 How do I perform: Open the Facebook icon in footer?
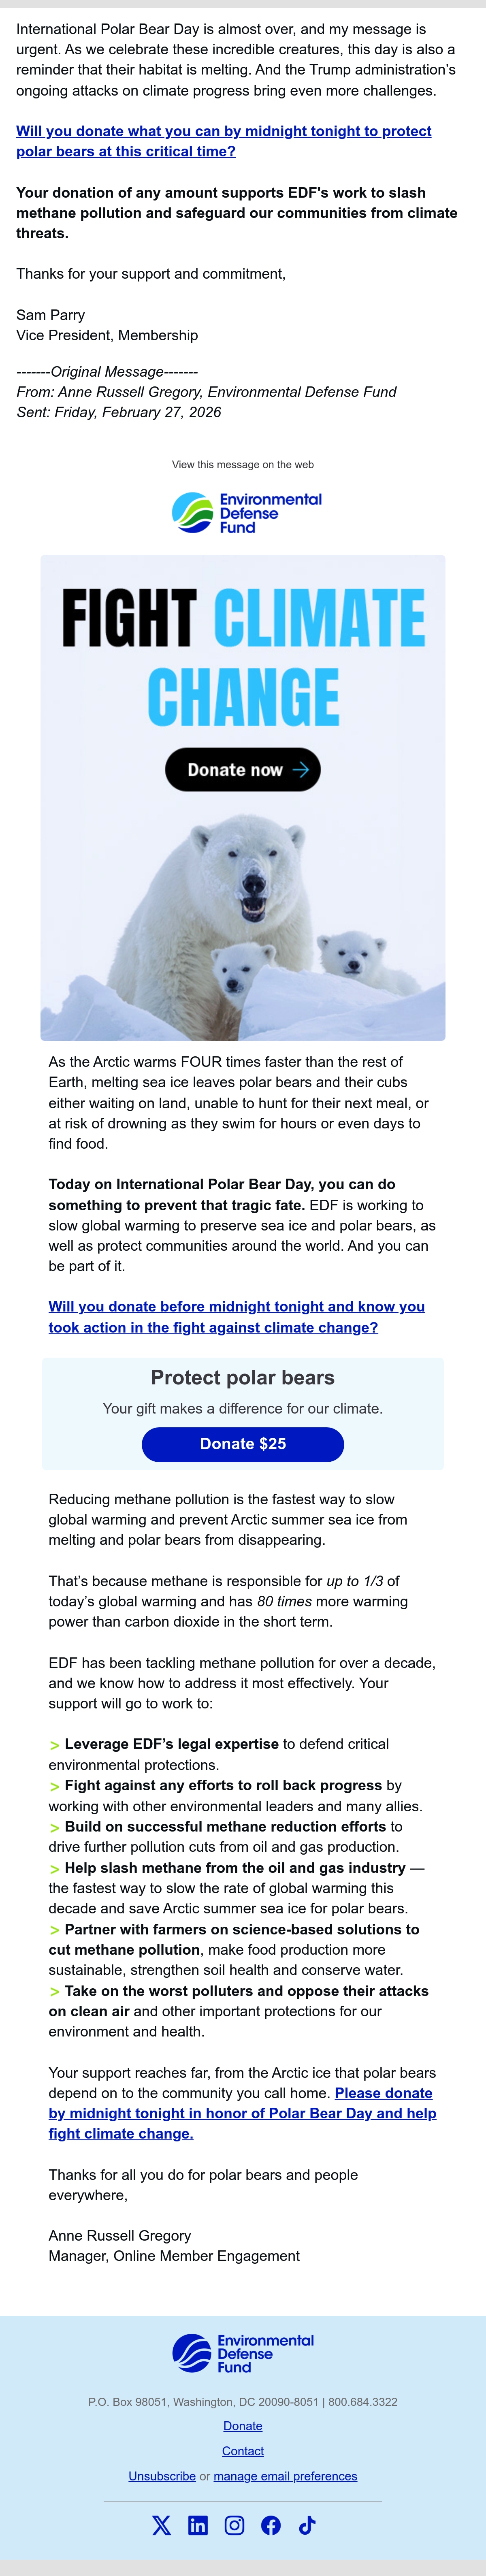(271, 2525)
